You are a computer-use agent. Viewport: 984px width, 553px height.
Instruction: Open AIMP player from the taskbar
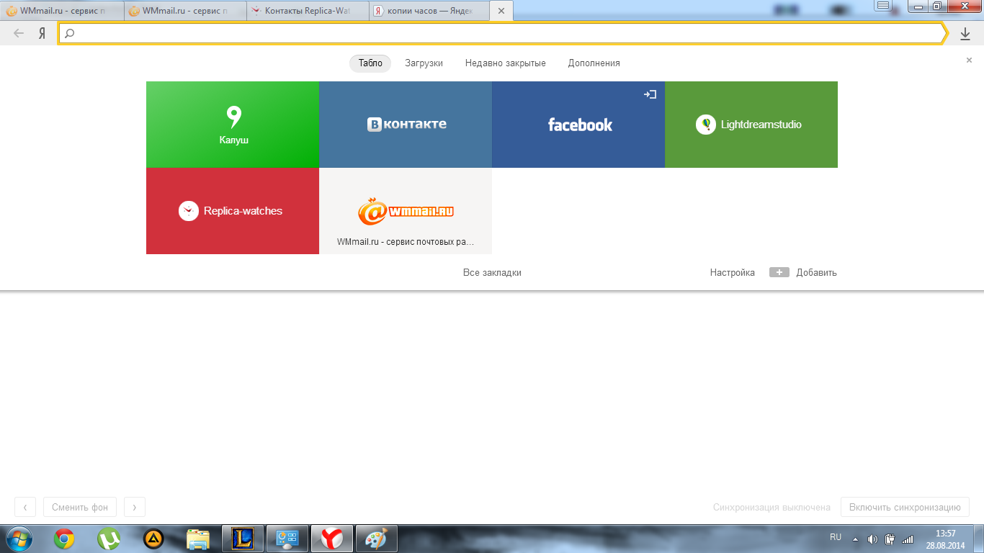point(153,539)
